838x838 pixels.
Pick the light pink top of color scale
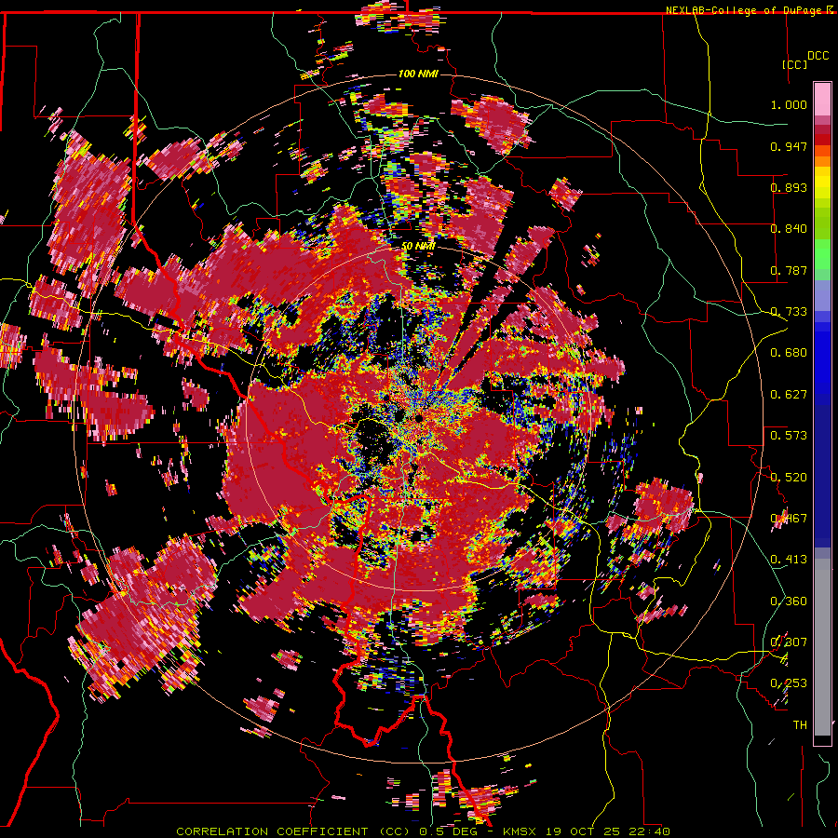pos(822,100)
